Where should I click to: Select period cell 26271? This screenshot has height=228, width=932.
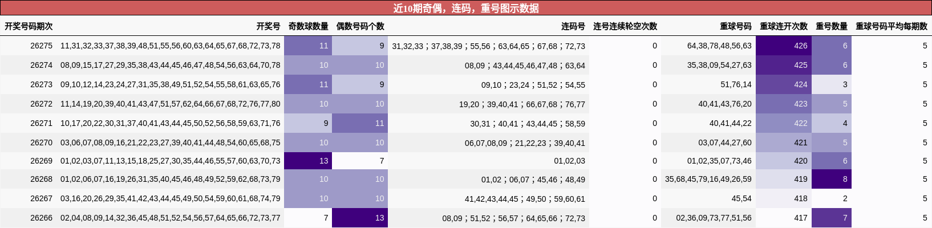point(29,123)
